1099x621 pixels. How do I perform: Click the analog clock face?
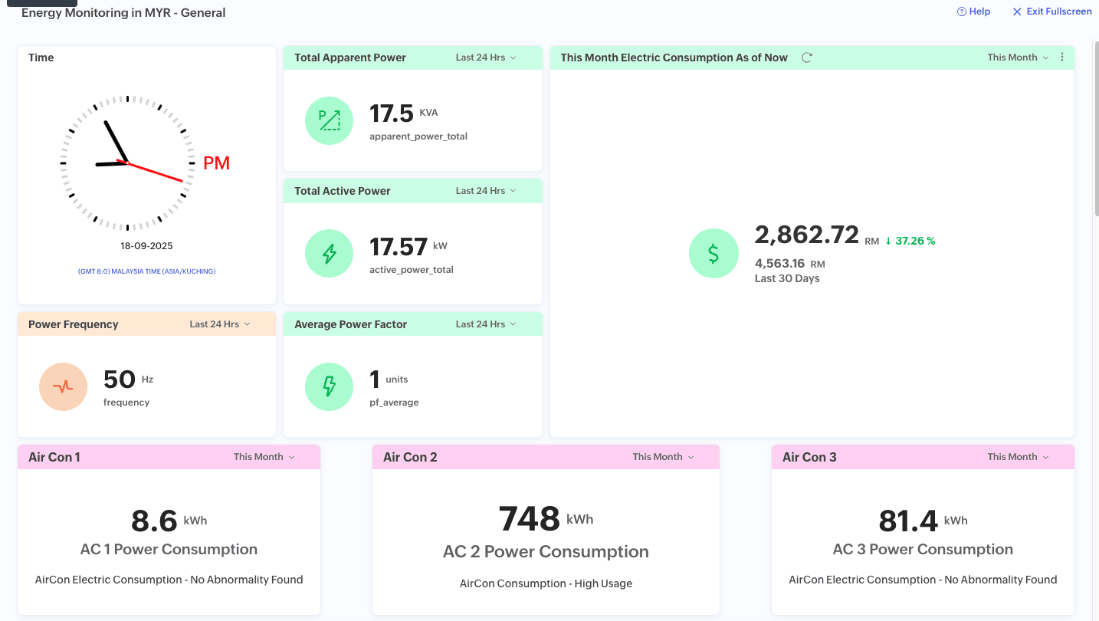[127, 163]
